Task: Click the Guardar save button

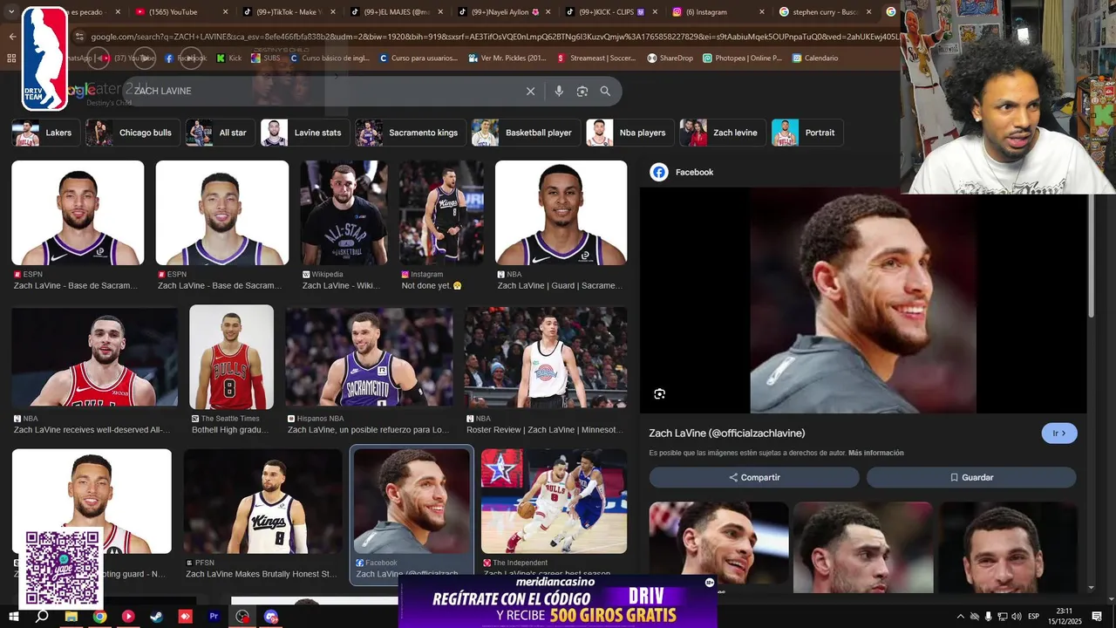Action: click(971, 477)
